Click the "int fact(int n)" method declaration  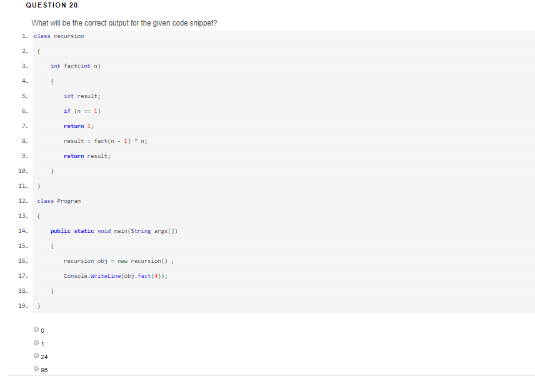coord(76,66)
